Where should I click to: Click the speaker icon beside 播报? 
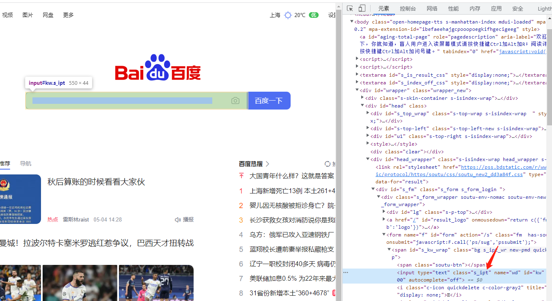click(177, 219)
